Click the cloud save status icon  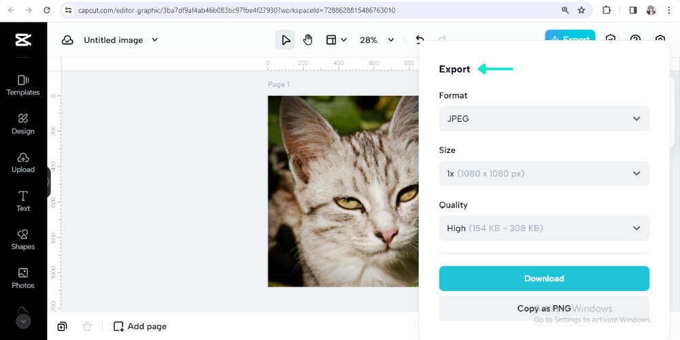[67, 40]
